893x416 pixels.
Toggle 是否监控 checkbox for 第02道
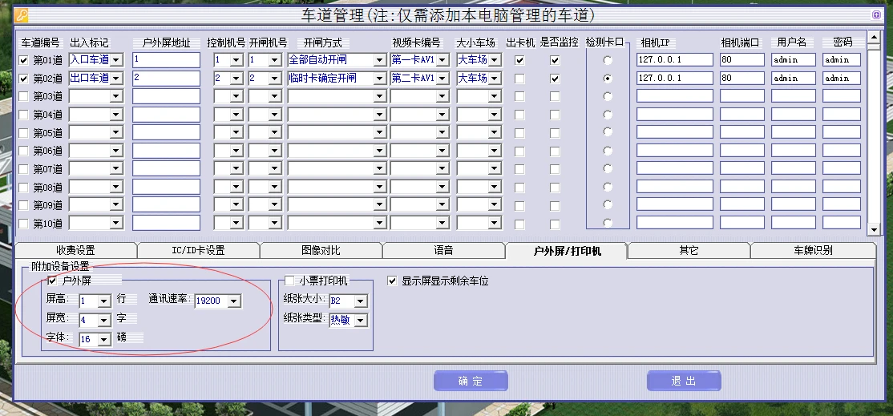555,79
